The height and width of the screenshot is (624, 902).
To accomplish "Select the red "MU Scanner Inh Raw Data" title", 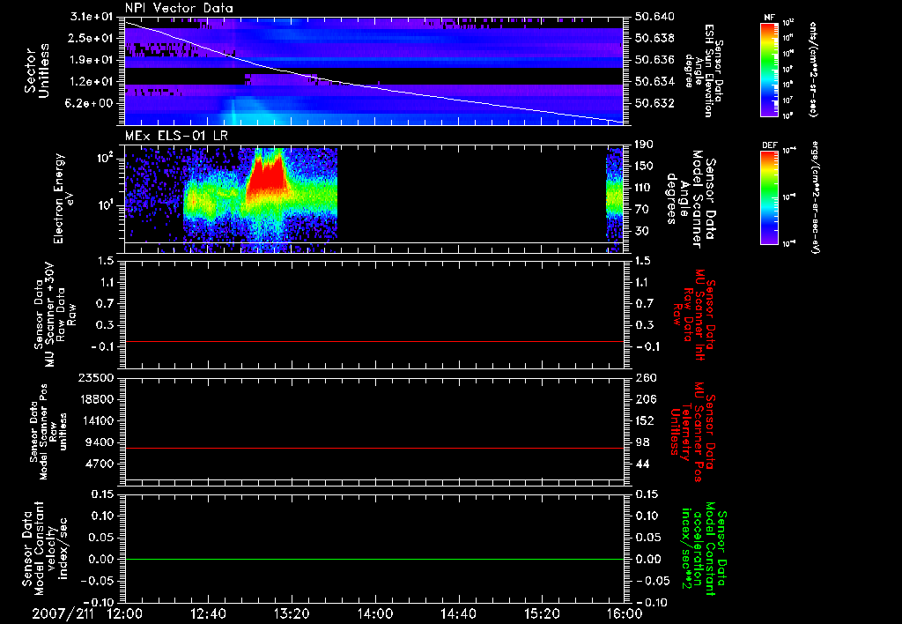I will (x=694, y=315).
